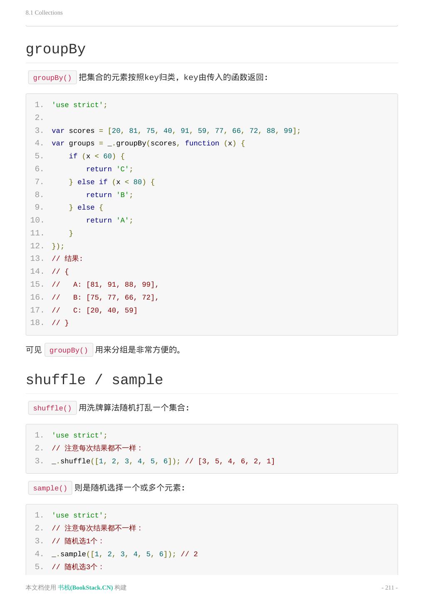Click the sample() inline code tag

click(x=50, y=488)
